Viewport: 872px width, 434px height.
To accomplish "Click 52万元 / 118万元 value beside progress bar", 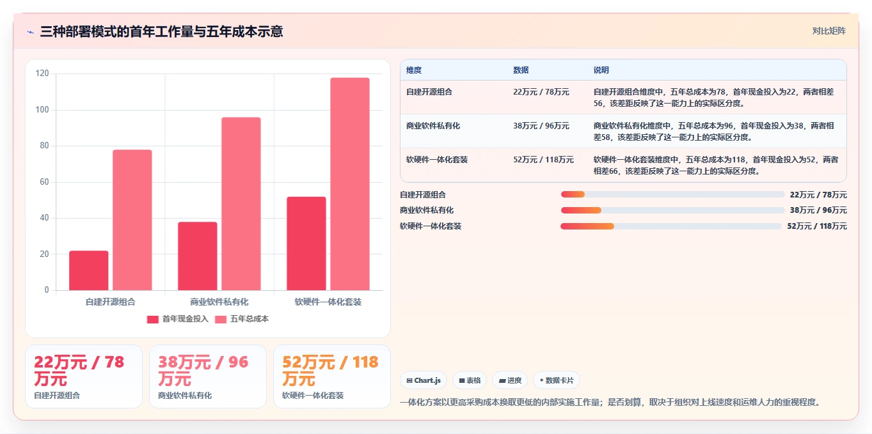I will 817,226.
